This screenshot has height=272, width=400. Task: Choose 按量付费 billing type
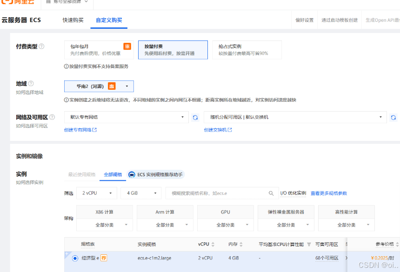pos(173,50)
